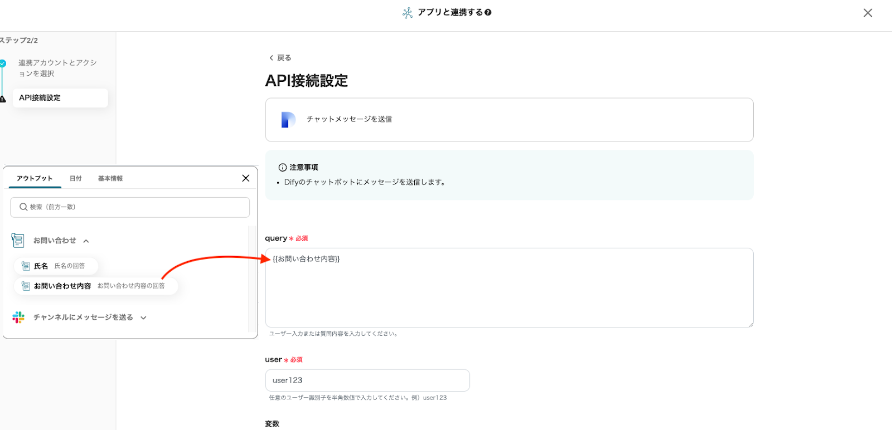Screen dimensions: 892x430
Task: Click the output list scrollbar
Action: point(251,278)
